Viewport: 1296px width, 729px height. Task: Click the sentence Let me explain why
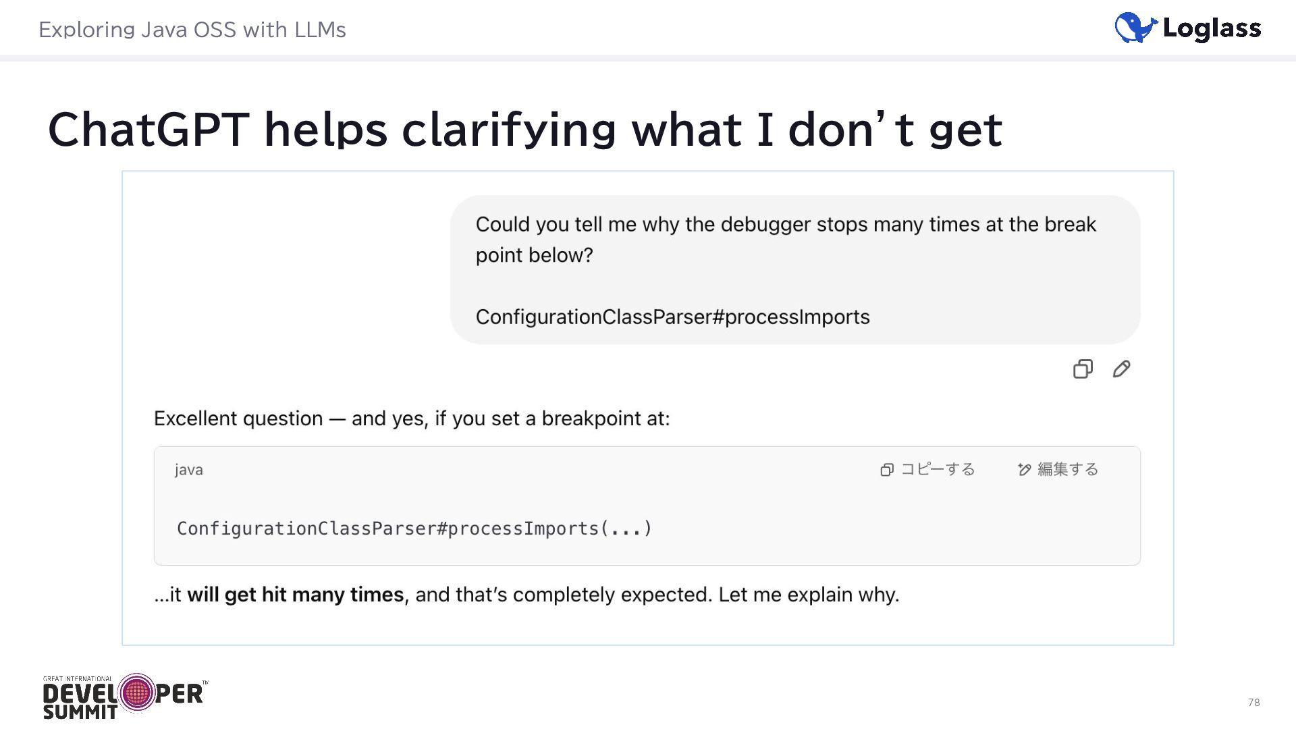click(808, 595)
